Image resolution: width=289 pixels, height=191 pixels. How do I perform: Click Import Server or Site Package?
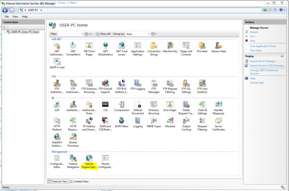pyautogui.click(x=267, y=65)
